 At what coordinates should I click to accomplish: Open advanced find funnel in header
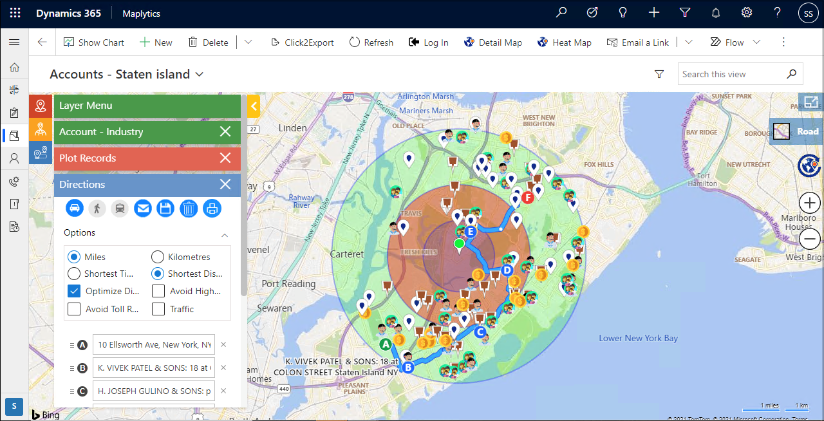pyautogui.click(x=685, y=13)
